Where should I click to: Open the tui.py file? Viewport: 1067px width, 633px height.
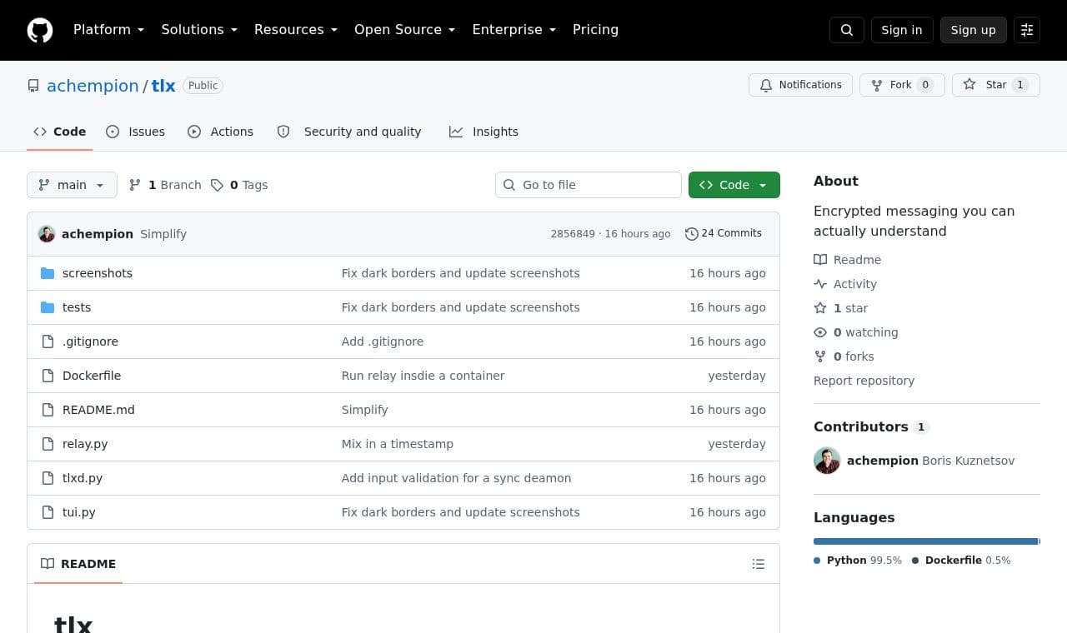[79, 512]
